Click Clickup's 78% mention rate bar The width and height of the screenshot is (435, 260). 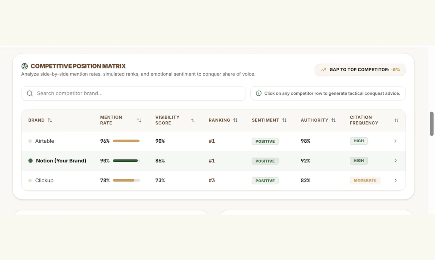pos(126,180)
